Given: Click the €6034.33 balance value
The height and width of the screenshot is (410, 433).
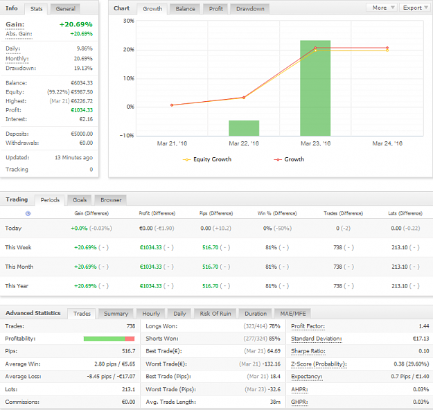Looking at the screenshot, I should tap(82, 83).
